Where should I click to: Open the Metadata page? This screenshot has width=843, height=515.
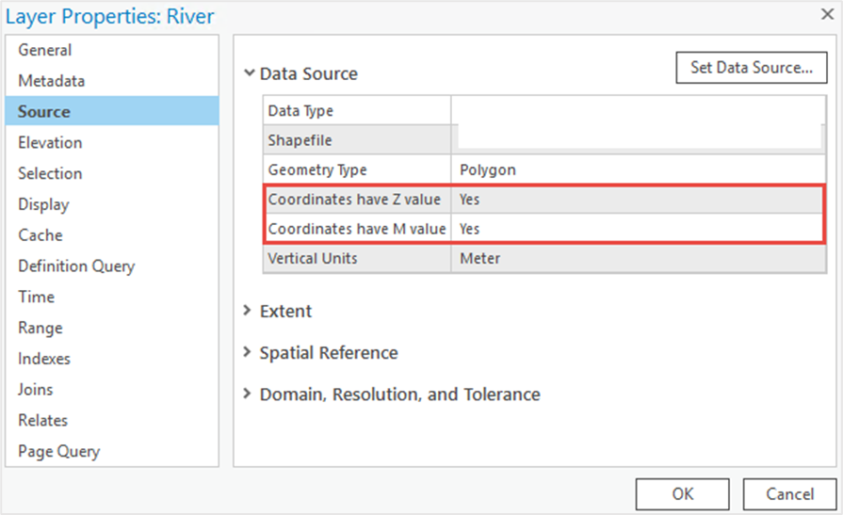click(x=52, y=81)
